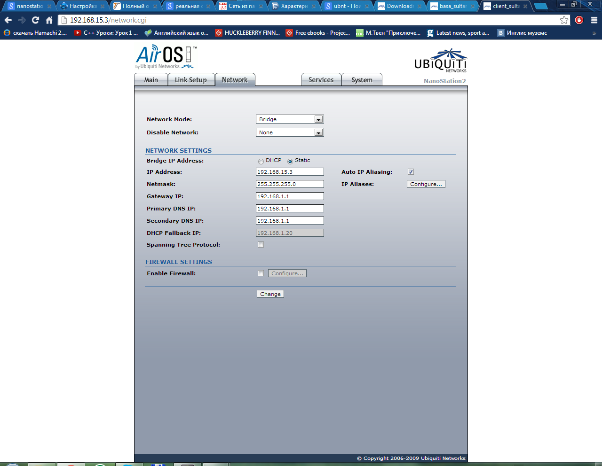The width and height of the screenshot is (602, 466).
Task: Expand the Network Mode dropdown
Action: click(x=290, y=119)
